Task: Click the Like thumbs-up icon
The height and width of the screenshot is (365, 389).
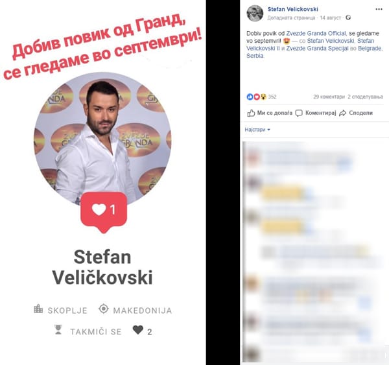Action: click(251, 113)
